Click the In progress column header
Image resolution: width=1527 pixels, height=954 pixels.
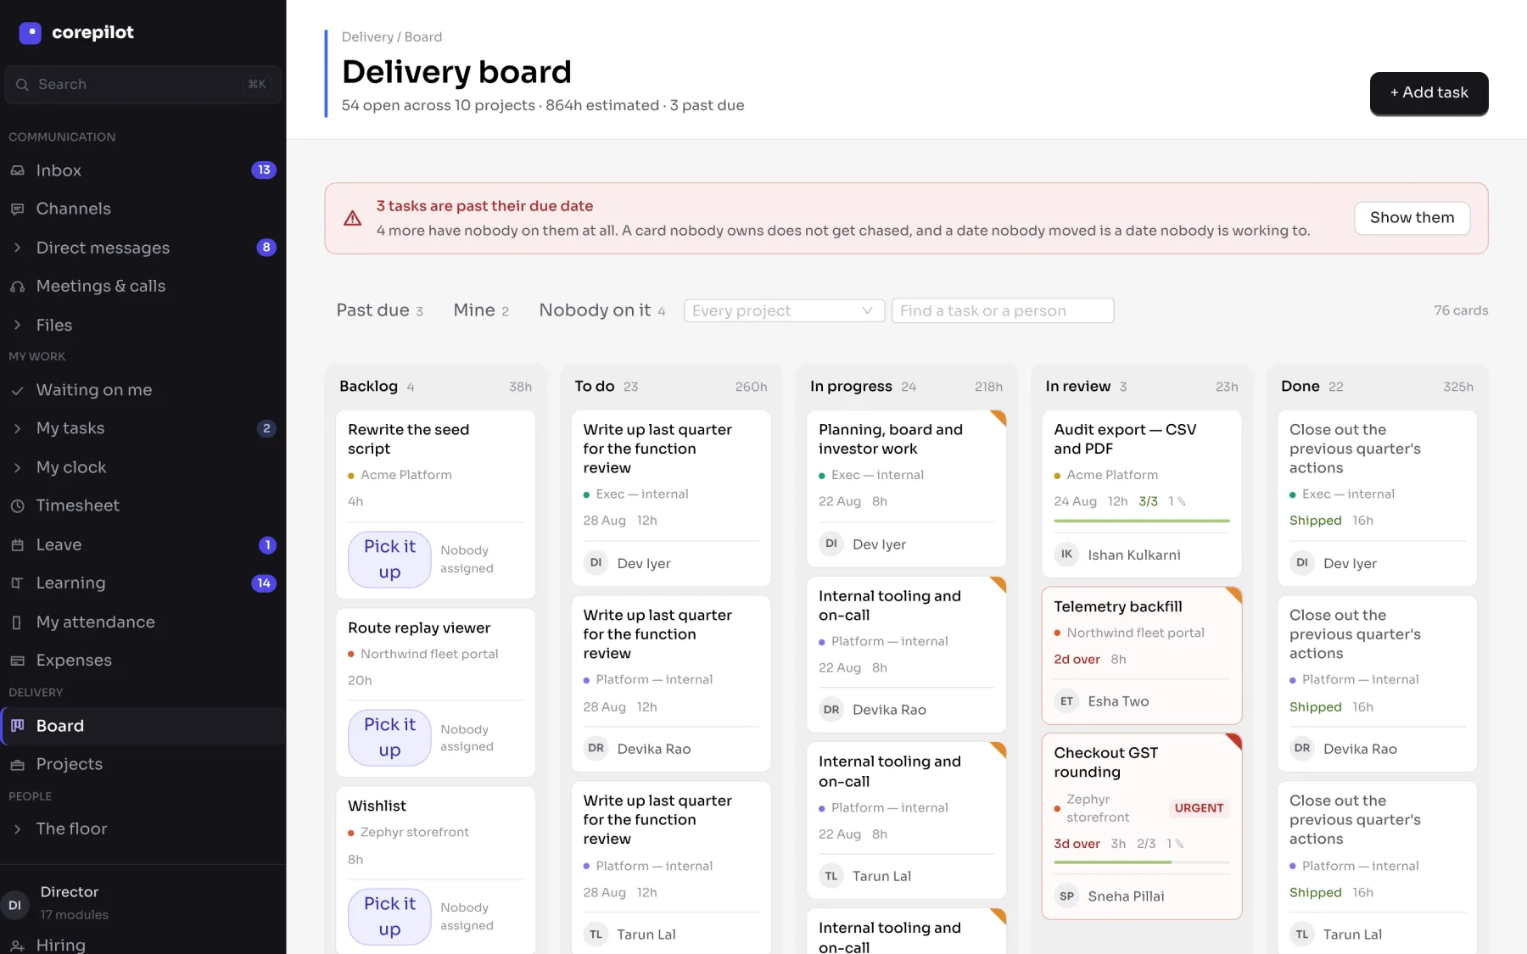[x=906, y=387]
